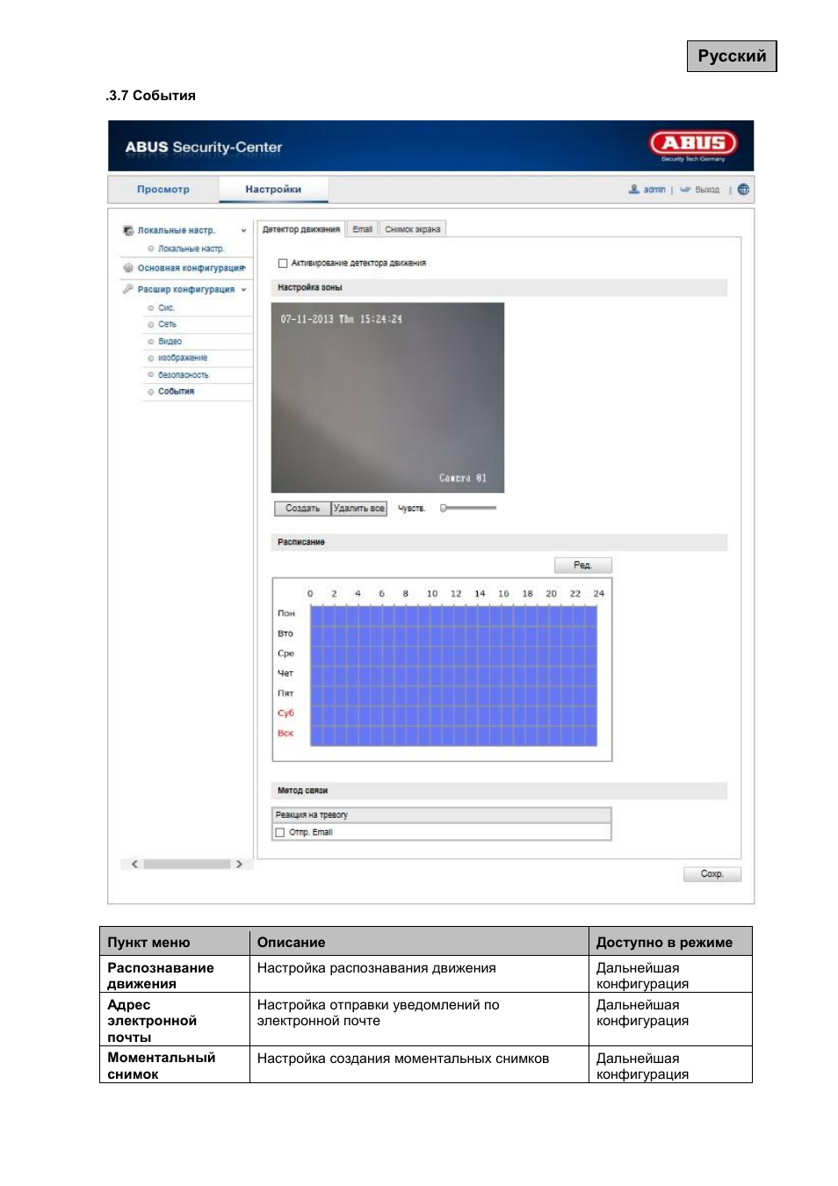Image resolution: width=838 pixels, height=1186 pixels.
Task: Click the Создать button
Action: [x=302, y=508]
